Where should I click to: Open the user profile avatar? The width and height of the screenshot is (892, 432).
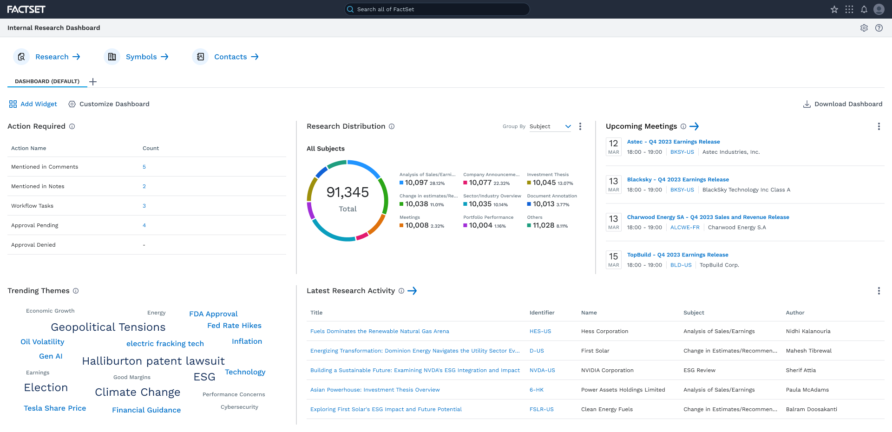click(879, 9)
